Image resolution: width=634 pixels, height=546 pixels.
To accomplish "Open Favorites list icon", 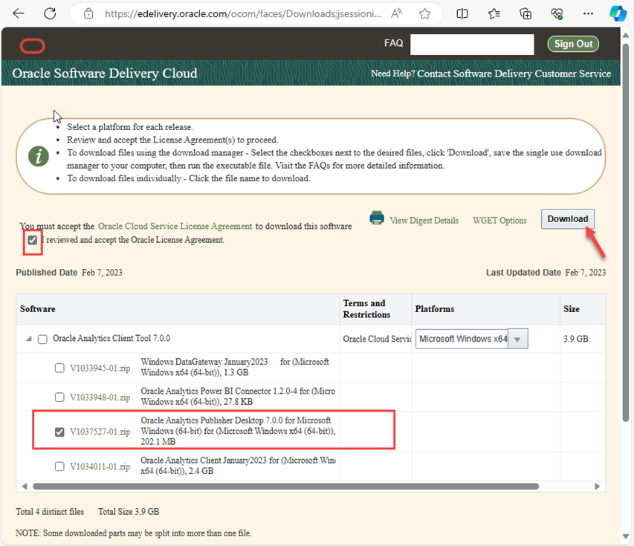I will (494, 13).
